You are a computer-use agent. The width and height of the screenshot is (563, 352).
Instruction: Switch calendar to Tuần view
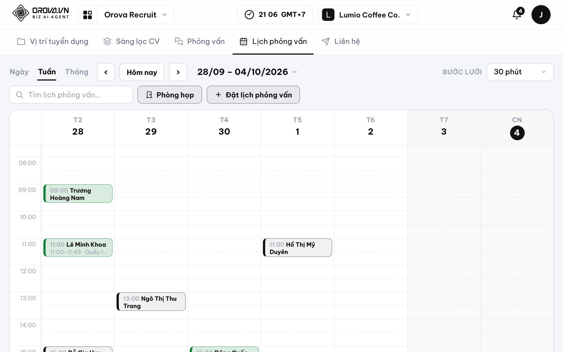(x=47, y=72)
